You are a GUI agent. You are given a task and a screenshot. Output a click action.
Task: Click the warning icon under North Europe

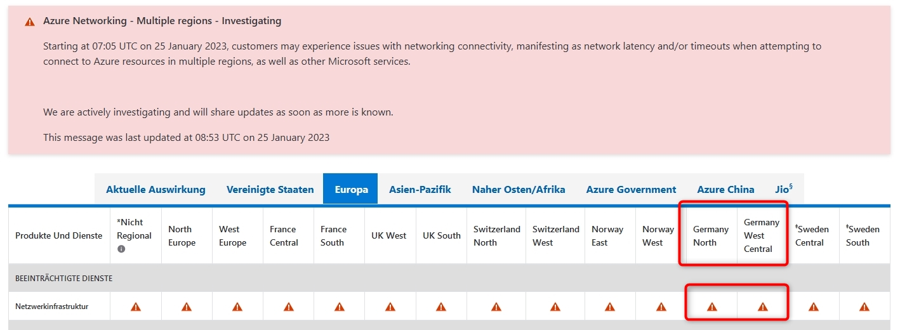pos(187,307)
